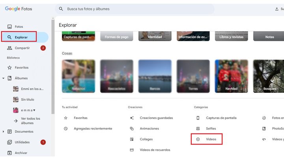Open 'Videos de recuerdos'

point(155,150)
